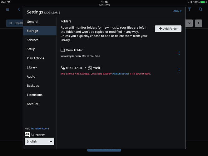
Task: Open Music Folder three-dot options menu
Action: point(179,53)
